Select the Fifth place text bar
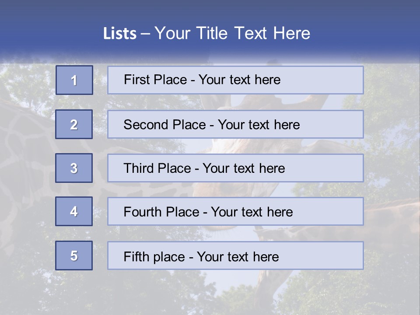 click(x=235, y=255)
